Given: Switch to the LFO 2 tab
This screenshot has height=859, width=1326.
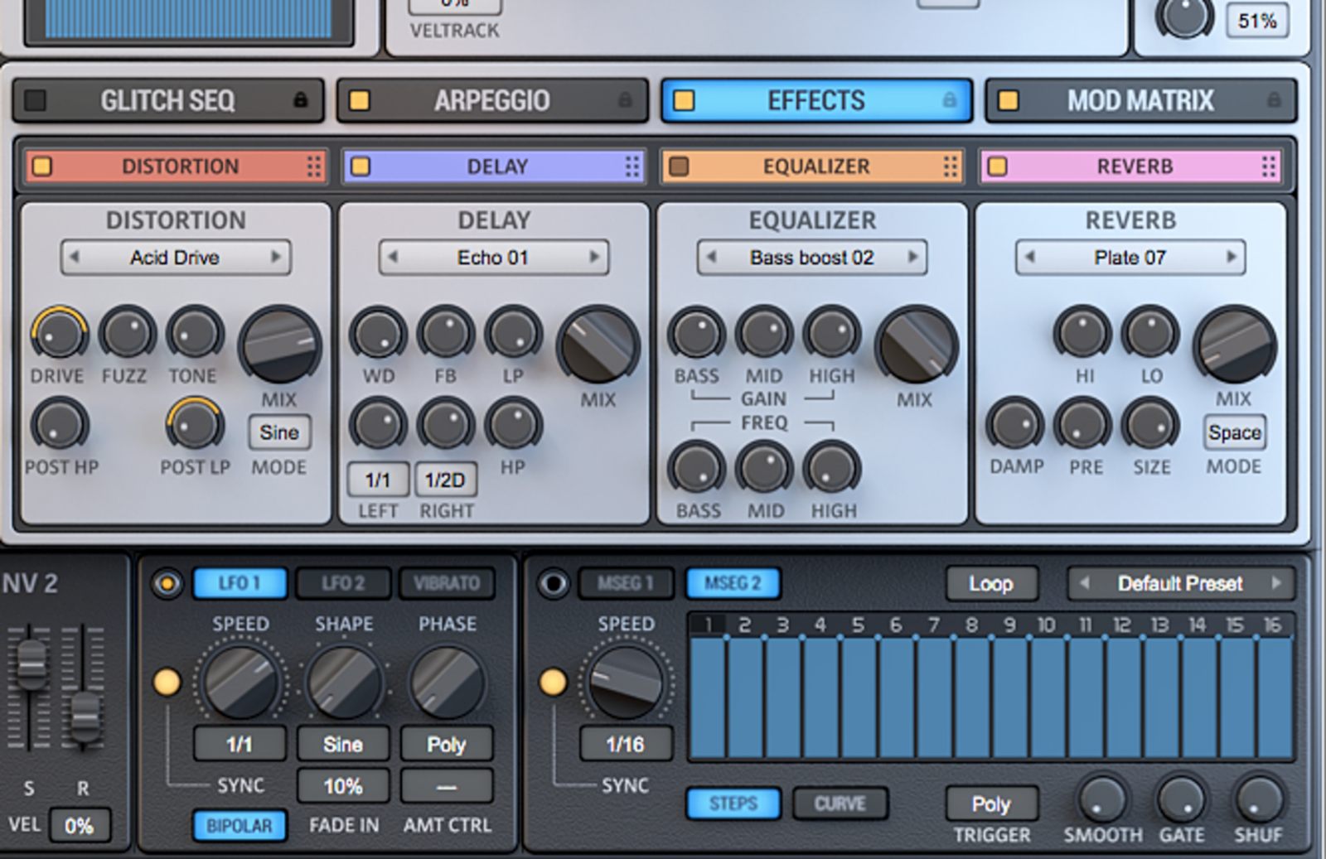Looking at the screenshot, I should tap(343, 584).
